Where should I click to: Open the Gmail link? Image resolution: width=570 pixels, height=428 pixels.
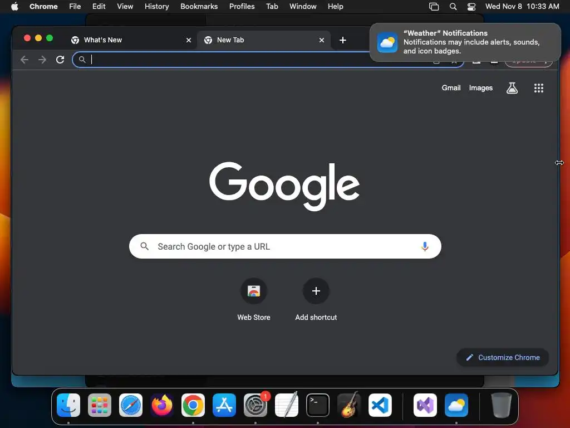451,87
